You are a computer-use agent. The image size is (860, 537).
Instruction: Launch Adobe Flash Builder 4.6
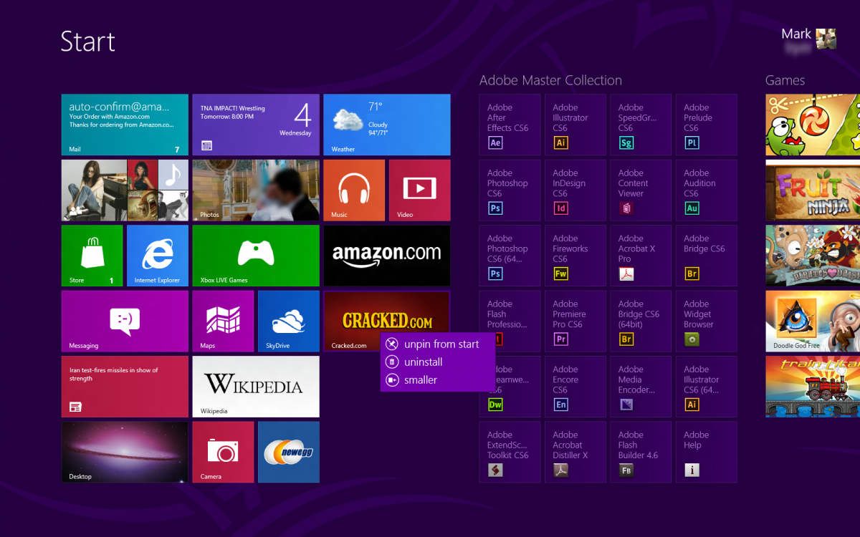[x=641, y=452]
